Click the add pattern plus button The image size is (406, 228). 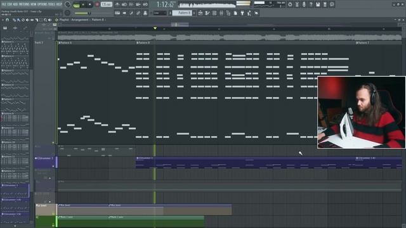[194, 13]
